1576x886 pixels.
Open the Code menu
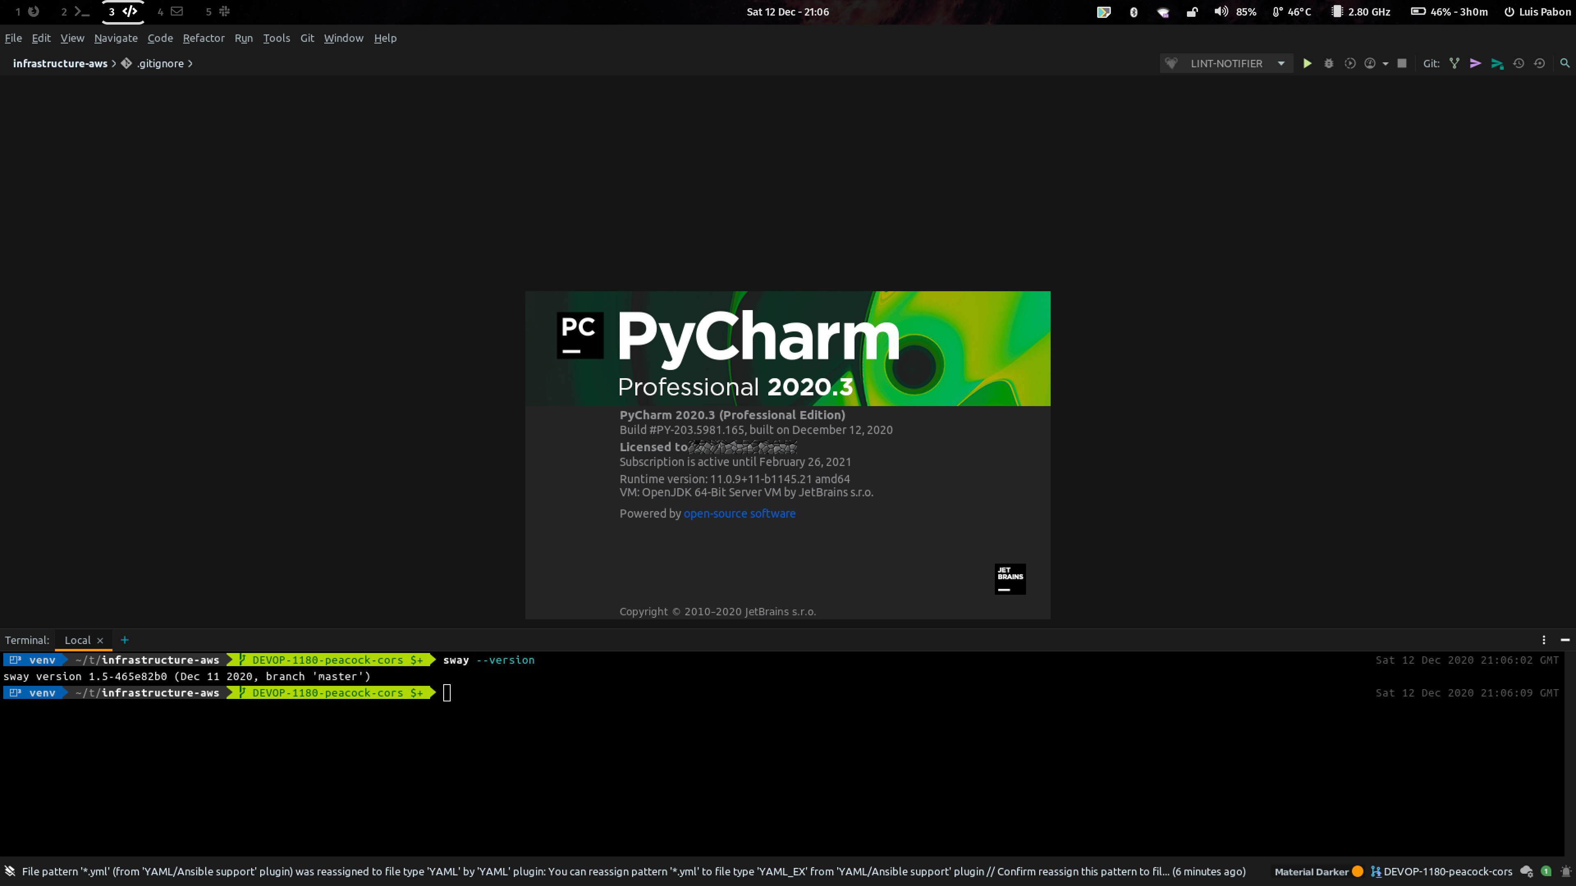160,38
